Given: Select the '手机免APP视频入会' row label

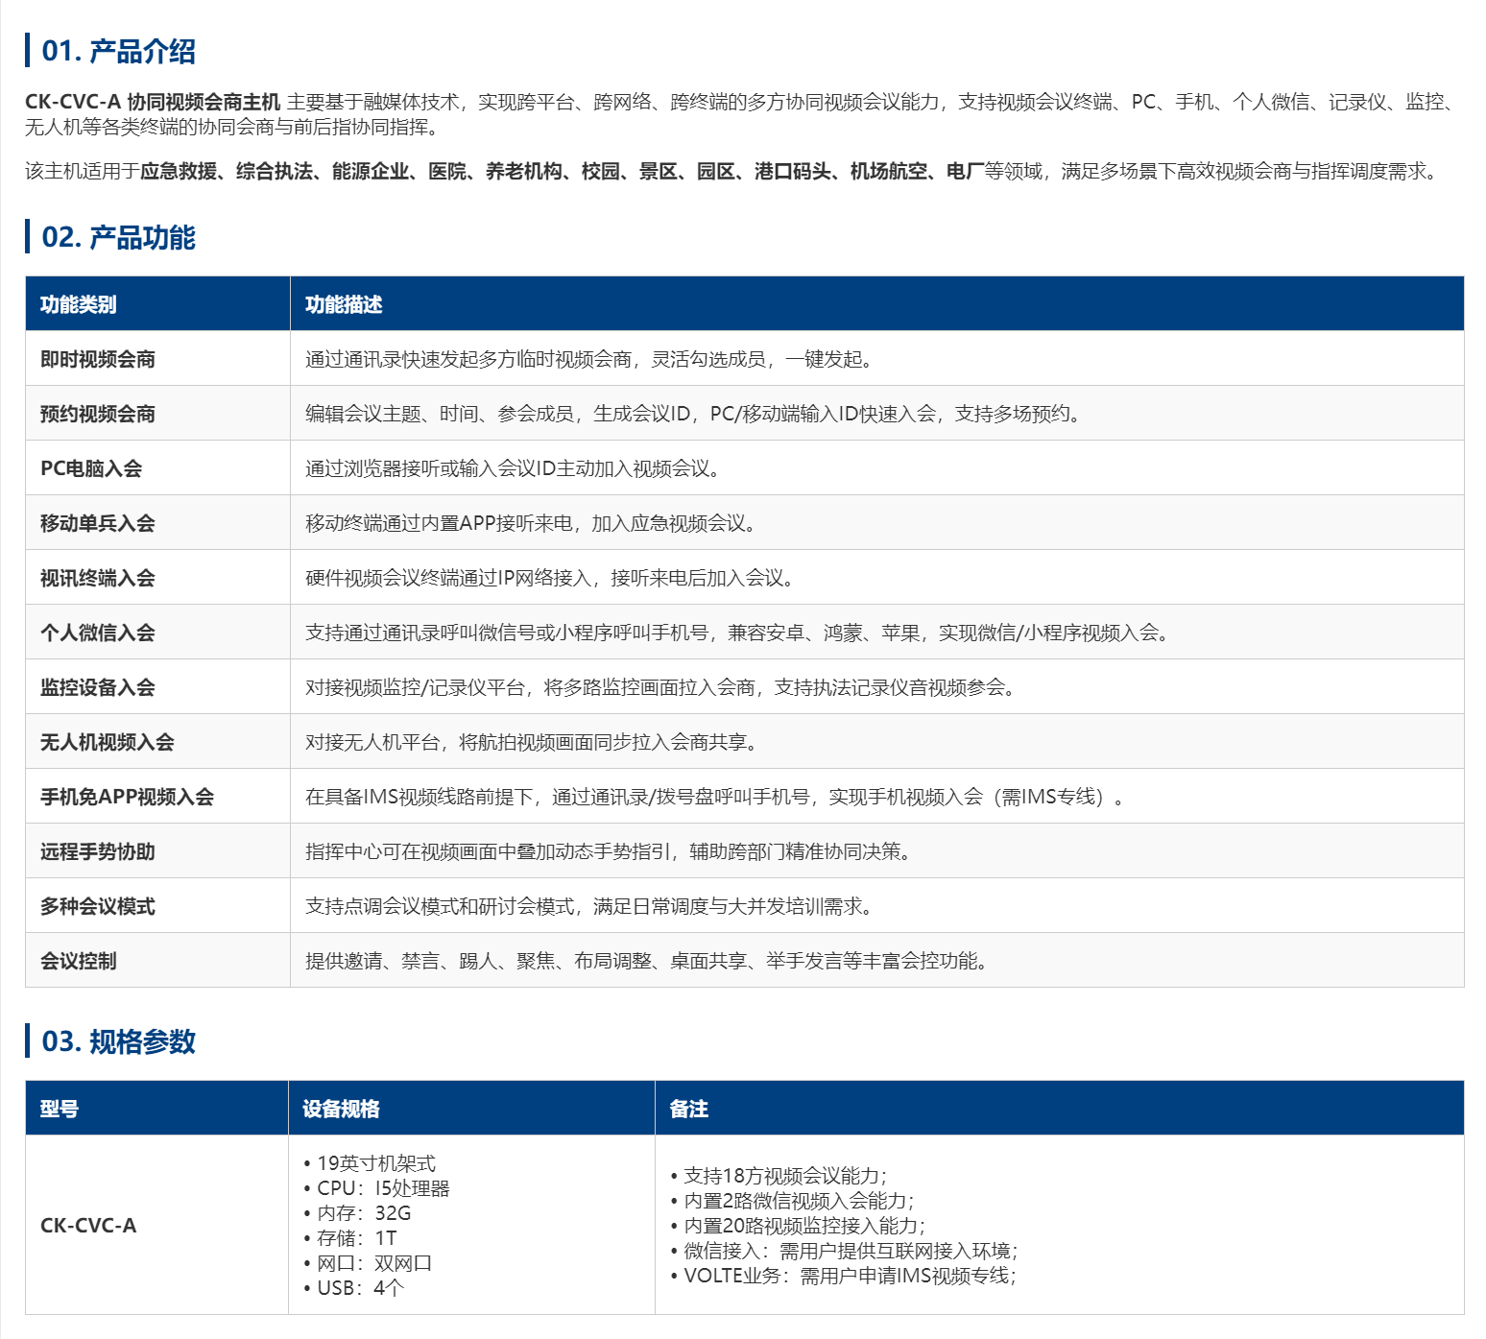Looking at the screenshot, I should pos(127,797).
